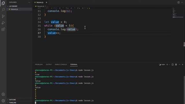Create a new terminal with plus icon
The width and height of the screenshot is (185, 104).
pos(167,64)
